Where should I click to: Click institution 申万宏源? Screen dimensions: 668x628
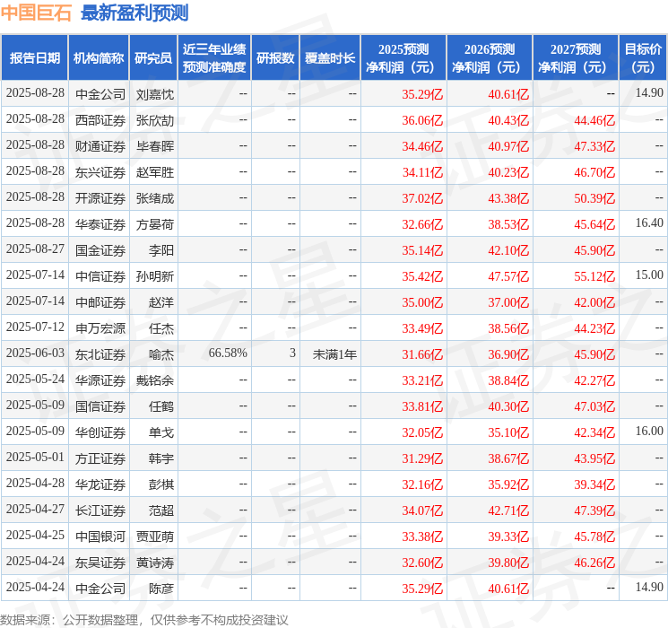100,328
